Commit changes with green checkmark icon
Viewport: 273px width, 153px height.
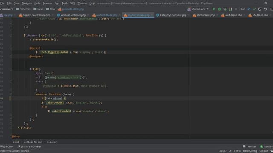[x=254, y=9]
